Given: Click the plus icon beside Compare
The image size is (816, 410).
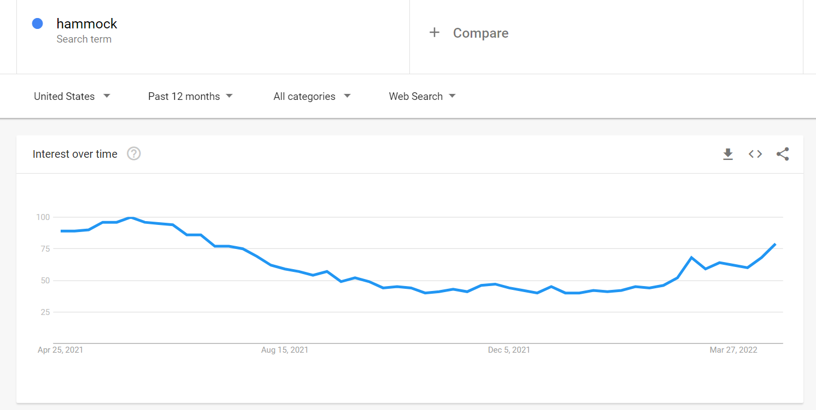Looking at the screenshot, I should pos(435,33).
